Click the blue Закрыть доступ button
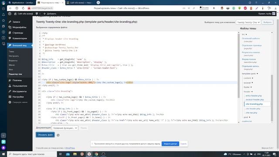The height and width of the screenshot is (157, 279). click(x=170, y=144)
